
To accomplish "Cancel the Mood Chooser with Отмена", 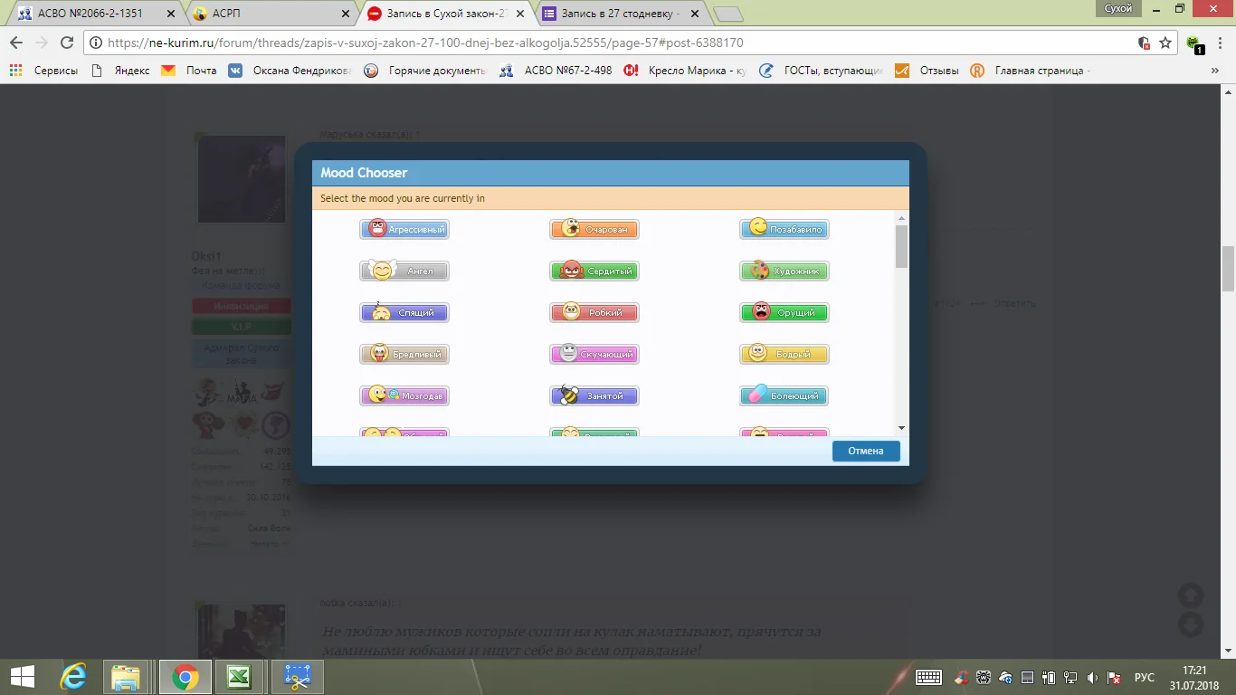I will point(866,451).
